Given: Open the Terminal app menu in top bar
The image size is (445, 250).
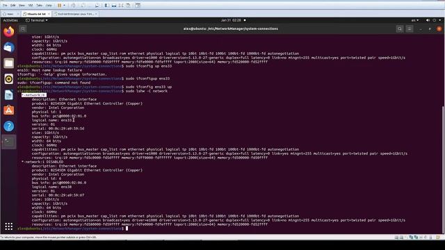Looking at the screenshot, I should tap(37, 20).
